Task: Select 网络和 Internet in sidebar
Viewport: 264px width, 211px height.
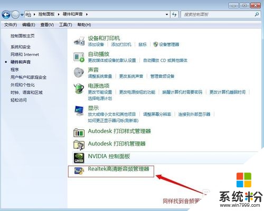Action: [25, 54]
